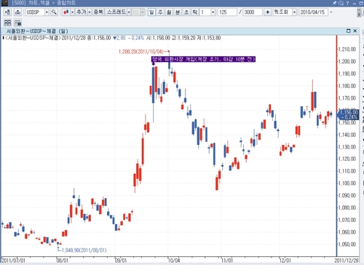The height and width of the screenshot is (265, 364).
Task: Open the dropdown arrow beside greyed line icon
Action: (142, 12)
